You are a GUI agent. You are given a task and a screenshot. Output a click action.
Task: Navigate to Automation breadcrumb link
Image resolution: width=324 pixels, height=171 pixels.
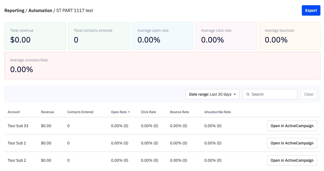coord(40,10)
